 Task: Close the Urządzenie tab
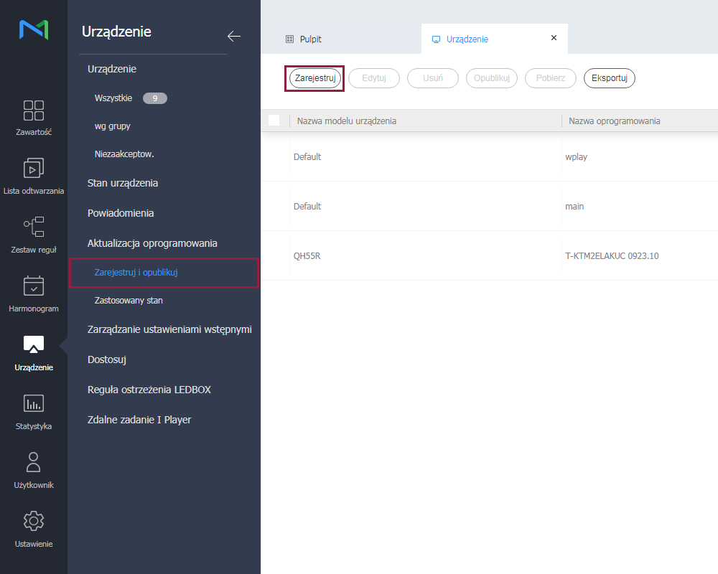(554, 38)
